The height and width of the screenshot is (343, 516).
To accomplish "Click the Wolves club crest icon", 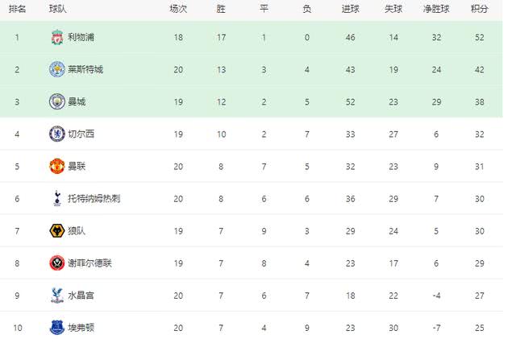I will (x=57, y=230).
